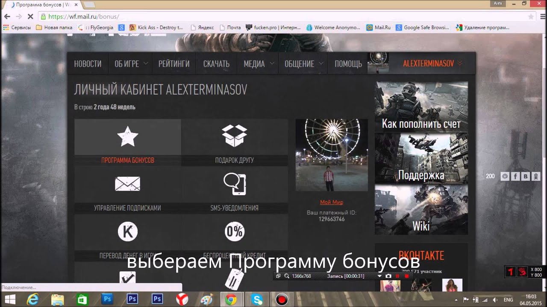This screenshot has width=547, height=307.
Task: Click the Alex Chrome profile button
Action: [x=498, y=3]
